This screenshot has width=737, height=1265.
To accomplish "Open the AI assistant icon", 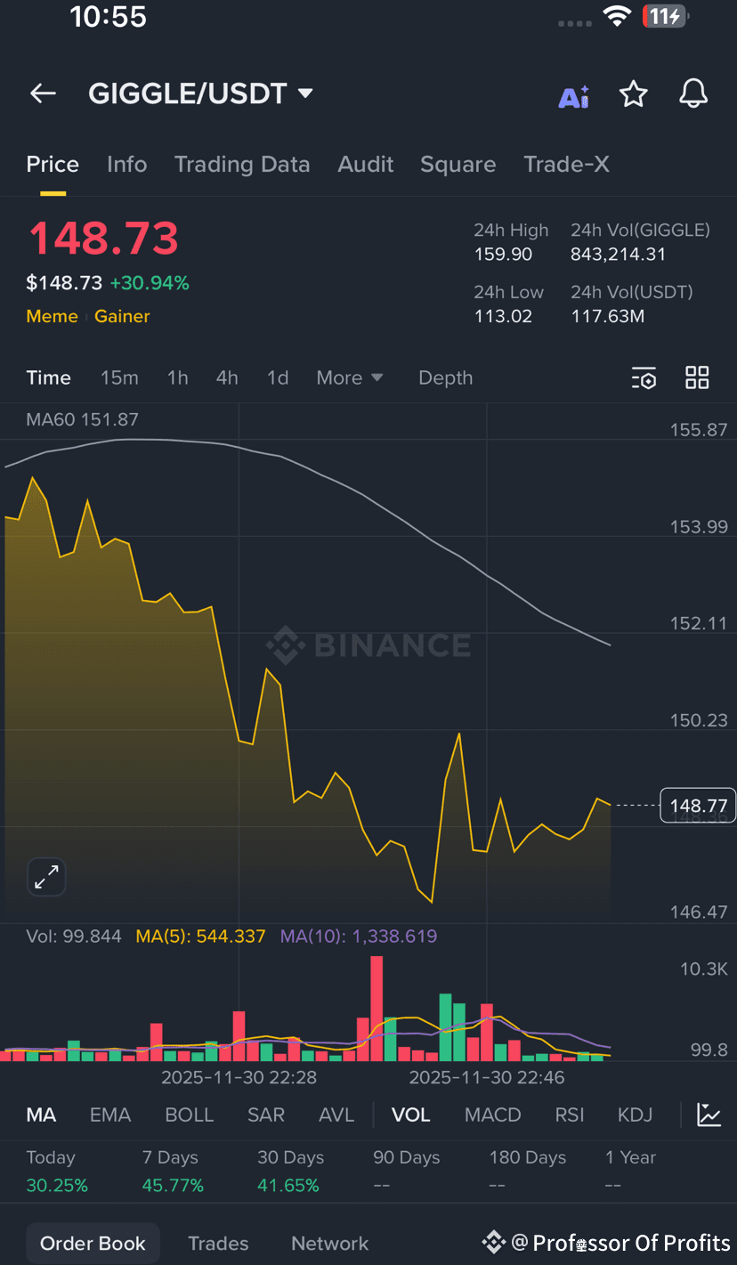I will click(x=573, y=95).
